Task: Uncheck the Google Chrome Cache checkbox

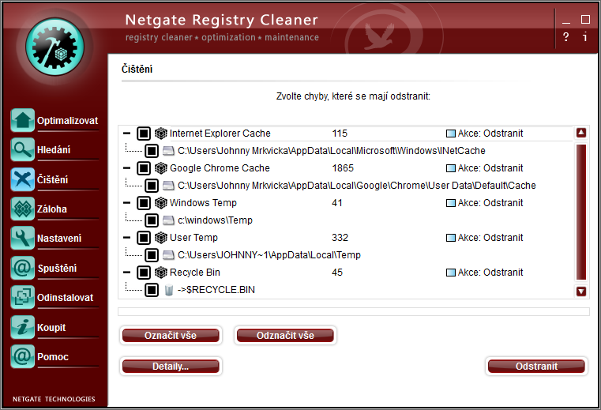Action: (x=144, y=168)
